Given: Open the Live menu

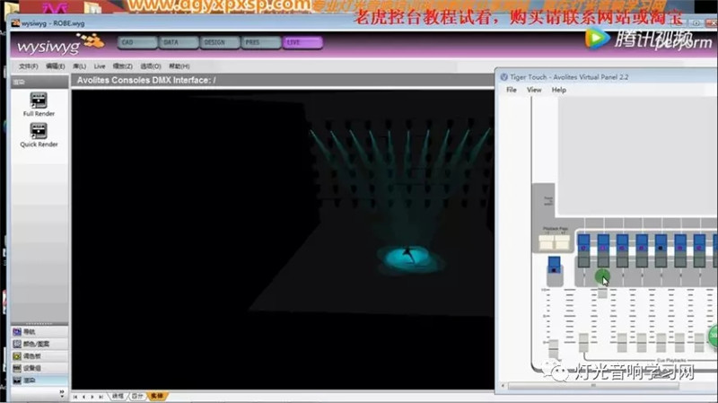Looking at the screenshot, I should 100,66.
